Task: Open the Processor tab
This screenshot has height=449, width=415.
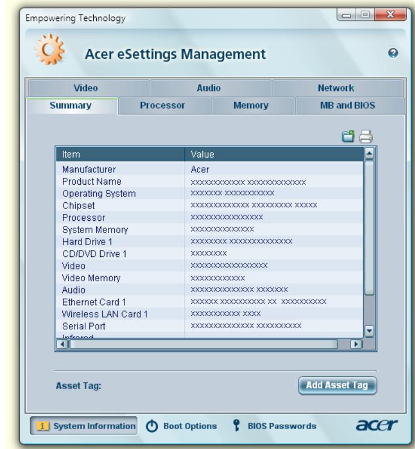Action: click(165, 106)
